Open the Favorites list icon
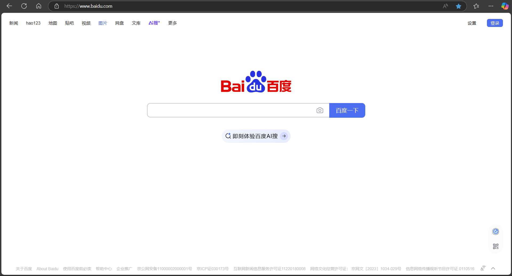The image size is (512, 276). click(476, 6)
